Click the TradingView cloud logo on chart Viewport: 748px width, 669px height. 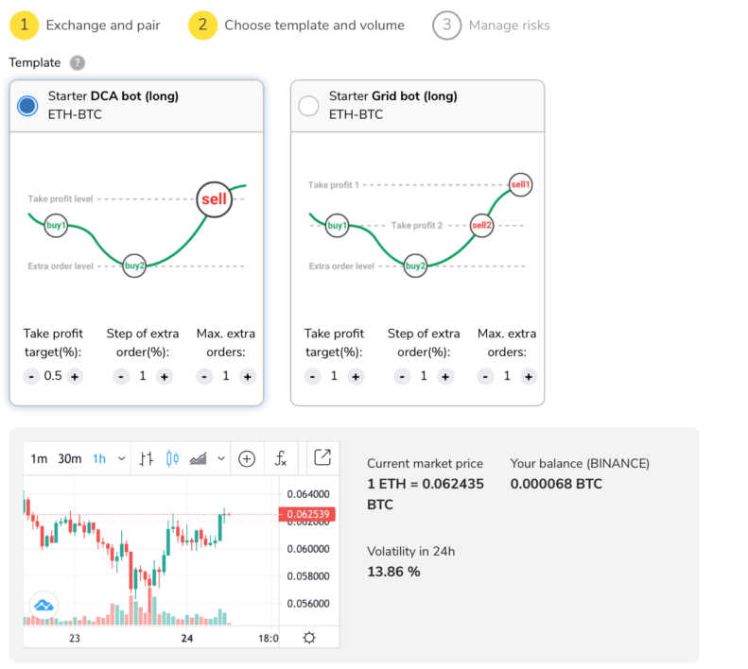[43, 606]
